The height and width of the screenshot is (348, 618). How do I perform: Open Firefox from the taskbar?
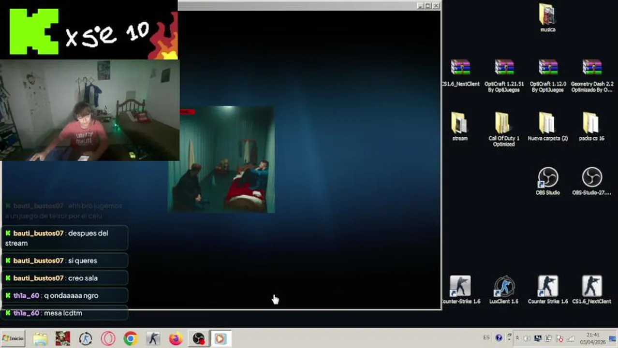pyautogui.click(x=176, y=339)
